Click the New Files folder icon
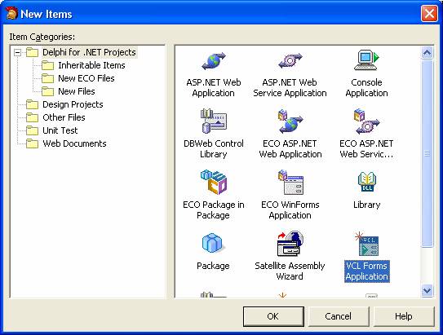Viewport: 443px width, 335px height. point(47,91)
